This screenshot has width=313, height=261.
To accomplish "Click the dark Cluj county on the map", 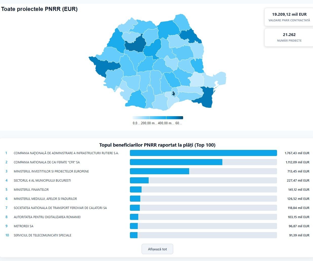I will pos(135,44).
